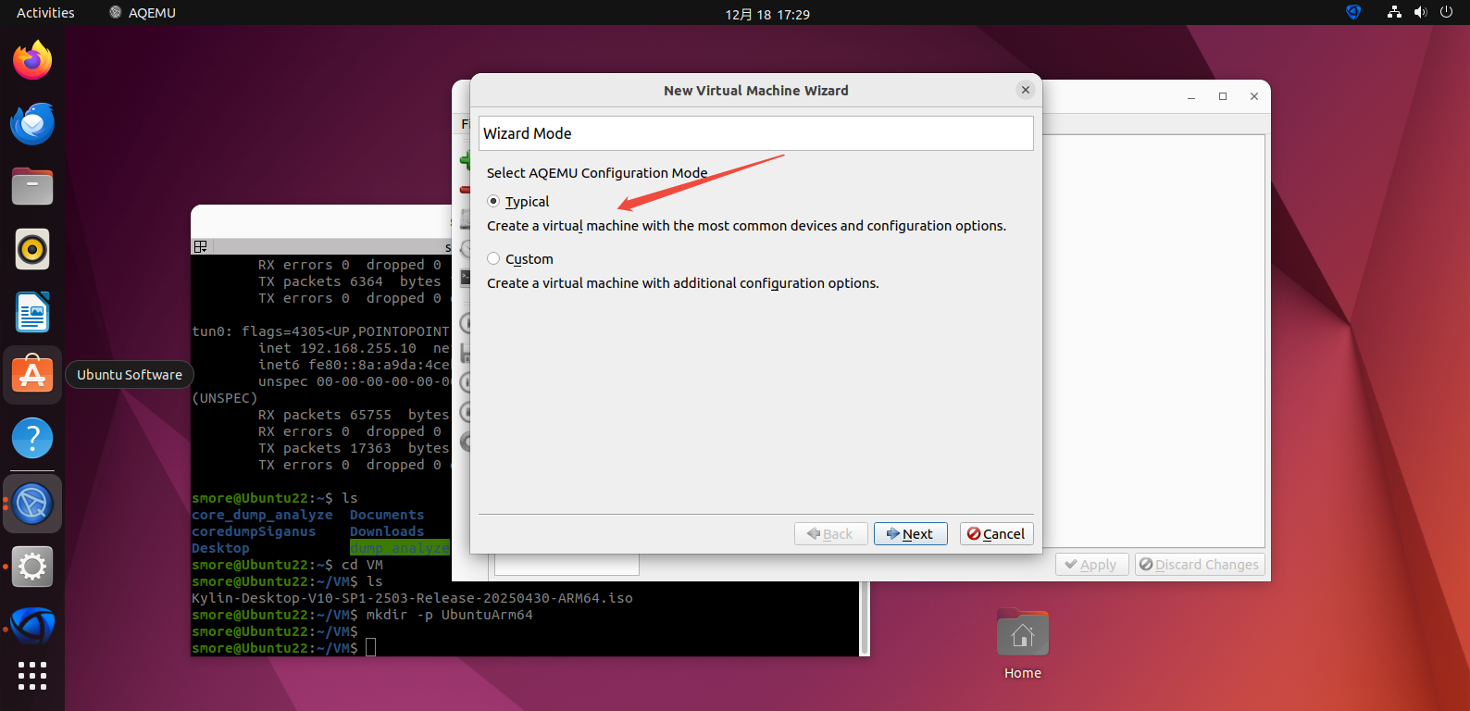Screen dimensions: 1470x711
Task: Click the "New Virtual Machine Wizard" title
Action: 756,91
